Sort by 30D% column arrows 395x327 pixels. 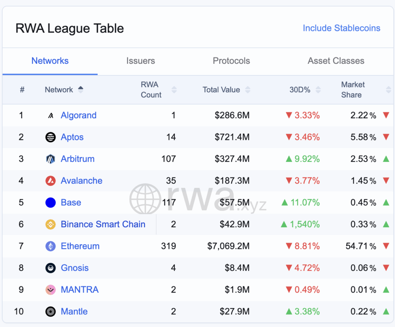point(318,90)
